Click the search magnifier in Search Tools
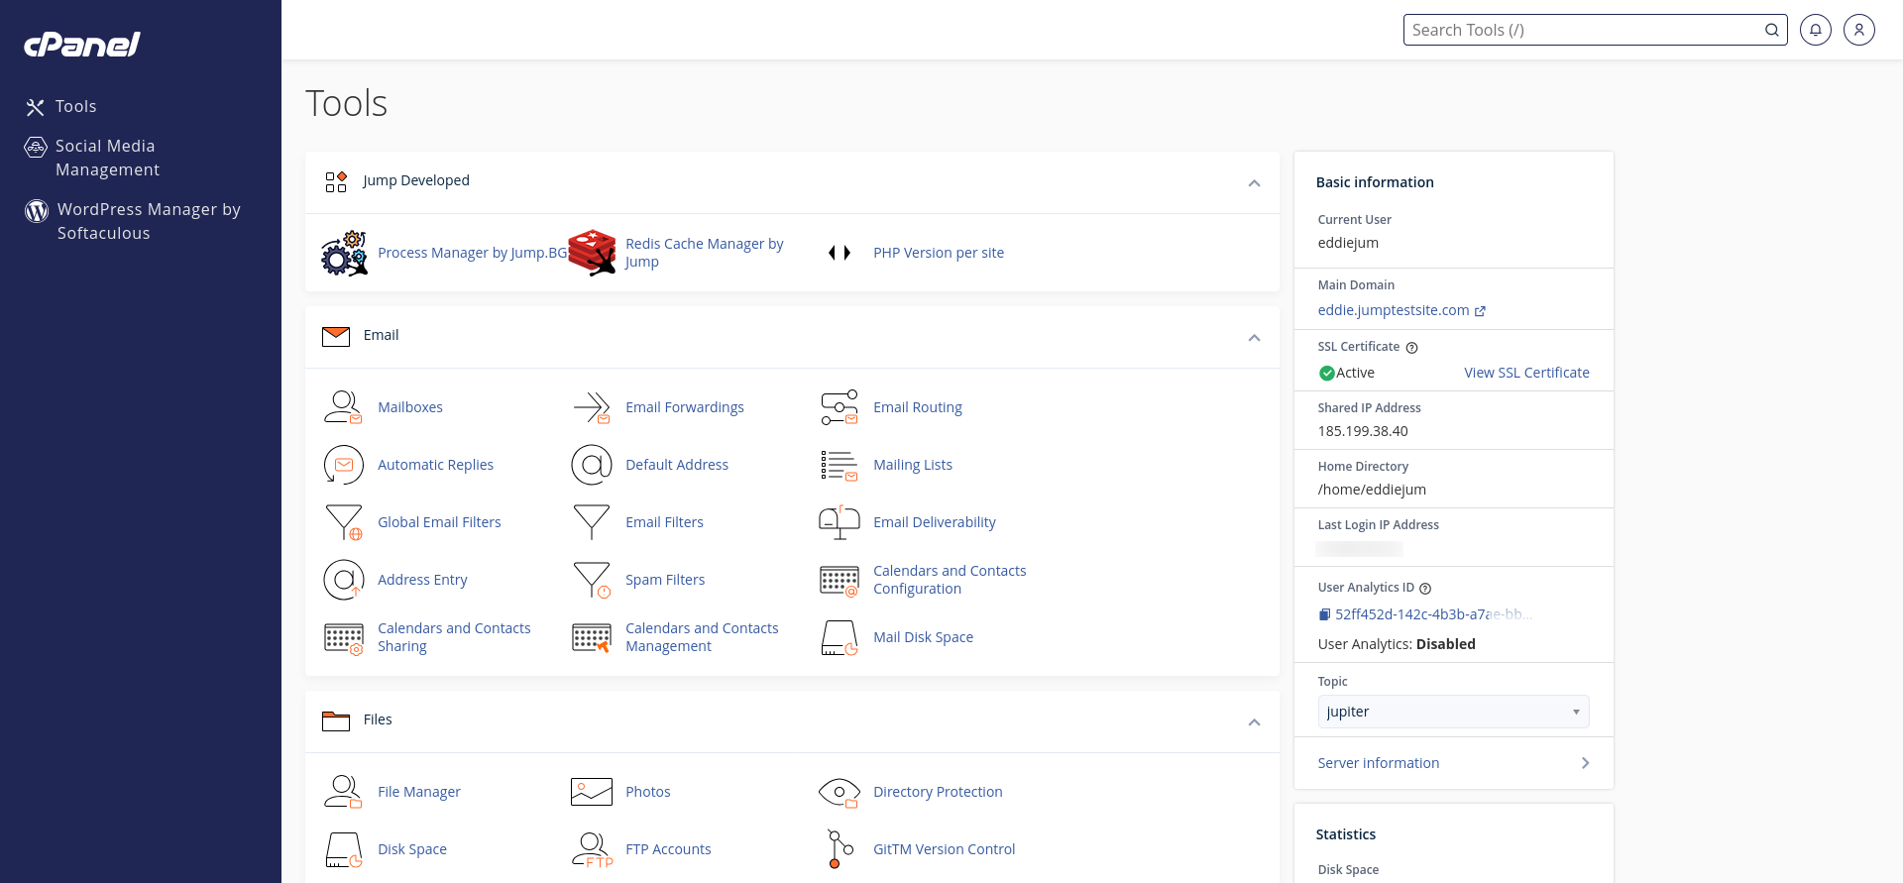The width and height of the screenshot is (1903, 883). pos(1771,30)
